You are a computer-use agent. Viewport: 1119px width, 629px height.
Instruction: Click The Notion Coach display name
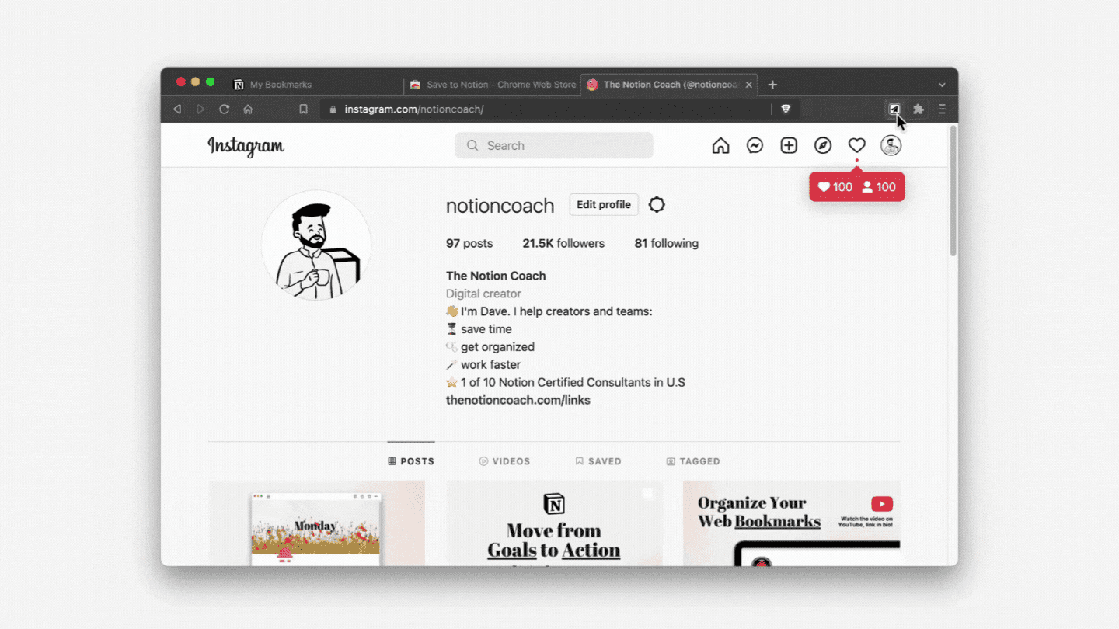(496, 276)
